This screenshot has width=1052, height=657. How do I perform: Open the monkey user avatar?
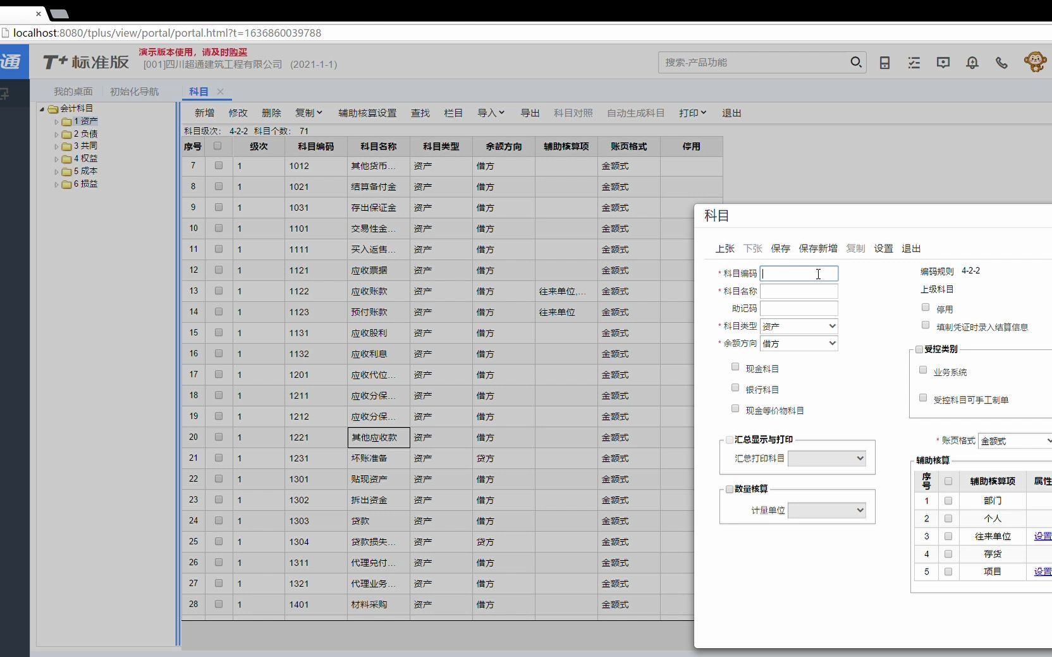(x=1035, y=62)
